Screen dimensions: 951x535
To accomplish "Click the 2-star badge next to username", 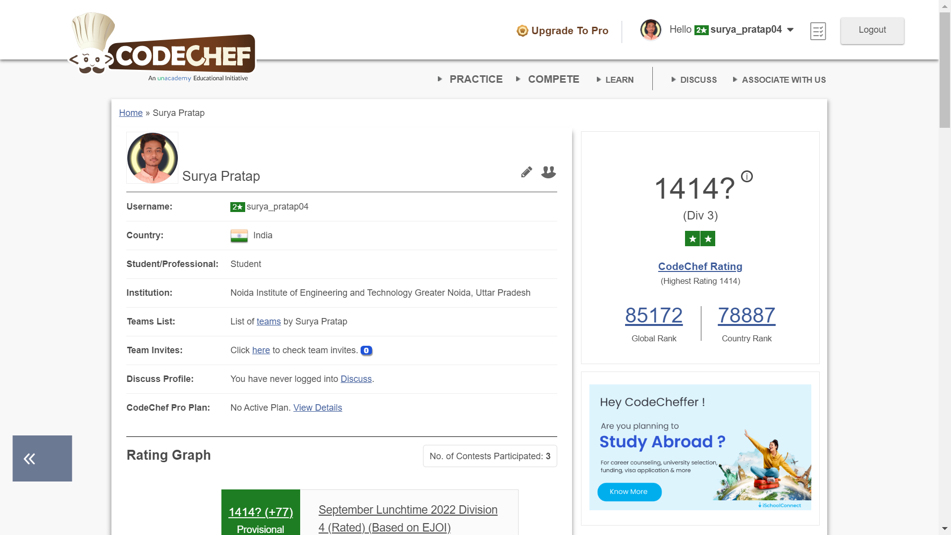I will 237,207.
